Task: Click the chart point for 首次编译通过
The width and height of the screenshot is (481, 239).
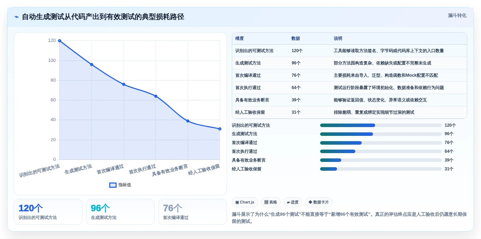Action: click(x=124, y=84)
